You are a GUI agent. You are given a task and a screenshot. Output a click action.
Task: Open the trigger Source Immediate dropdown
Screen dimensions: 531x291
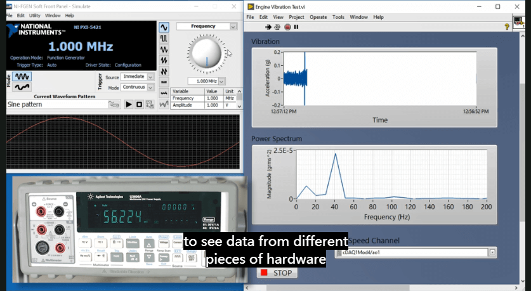click(x=150, y=77)
